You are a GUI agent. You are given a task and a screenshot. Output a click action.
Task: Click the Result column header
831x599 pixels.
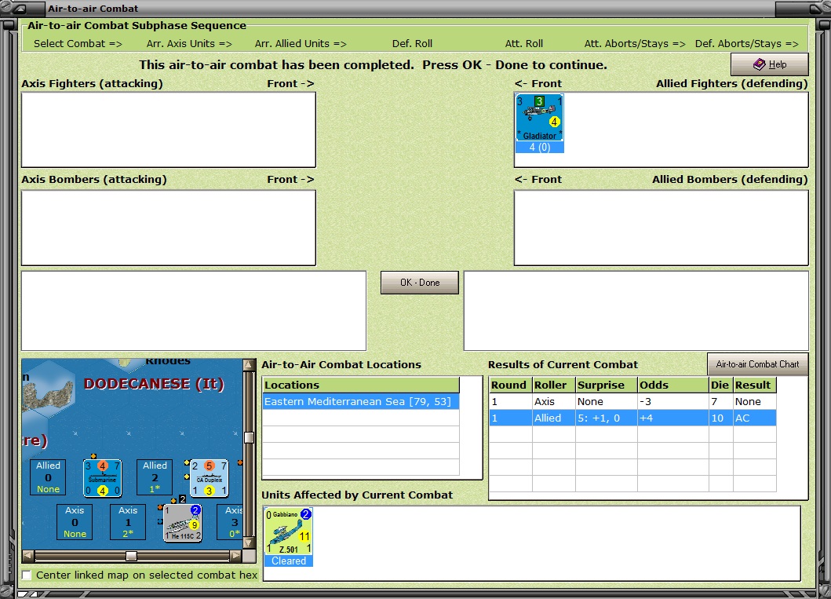755,385
